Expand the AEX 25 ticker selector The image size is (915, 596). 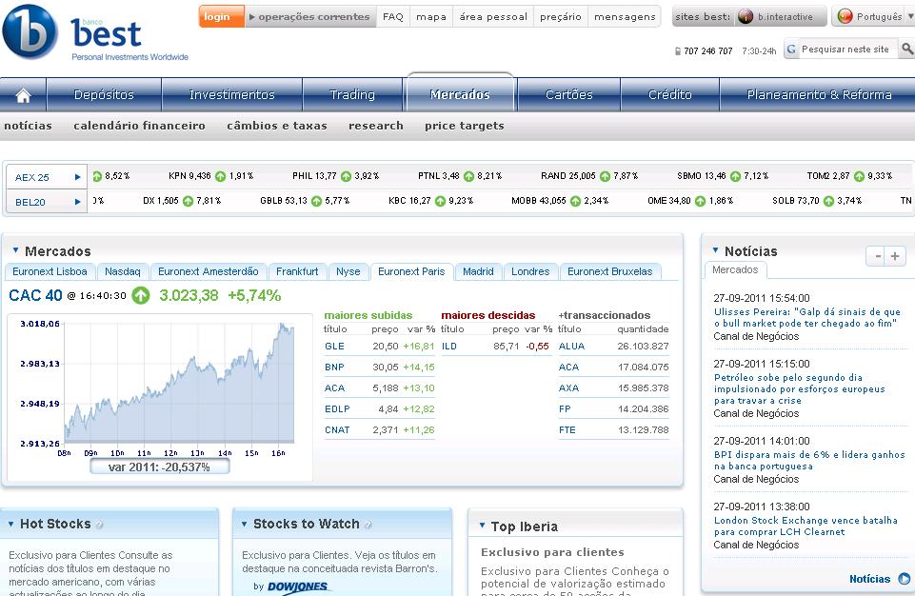point(78,177)
